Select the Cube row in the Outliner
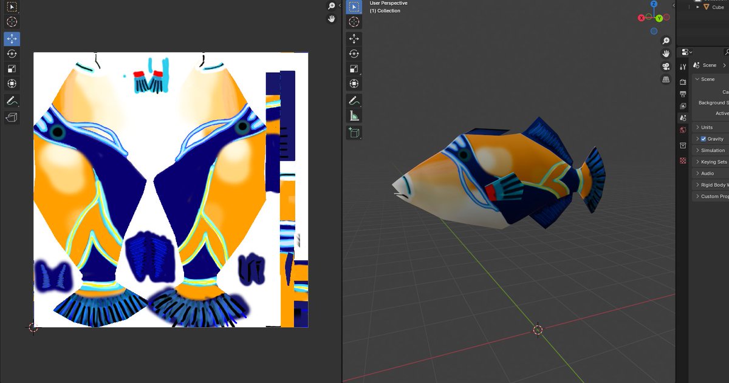This screenshot has width=729, height=383. coord(711,7)
